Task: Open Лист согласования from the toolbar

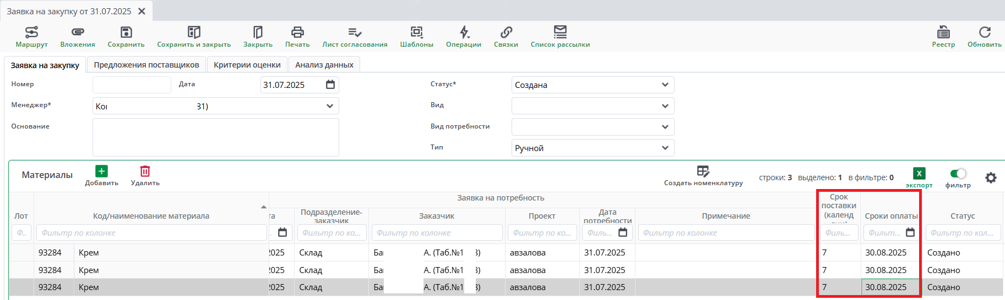Action: (x=355, y=32)
